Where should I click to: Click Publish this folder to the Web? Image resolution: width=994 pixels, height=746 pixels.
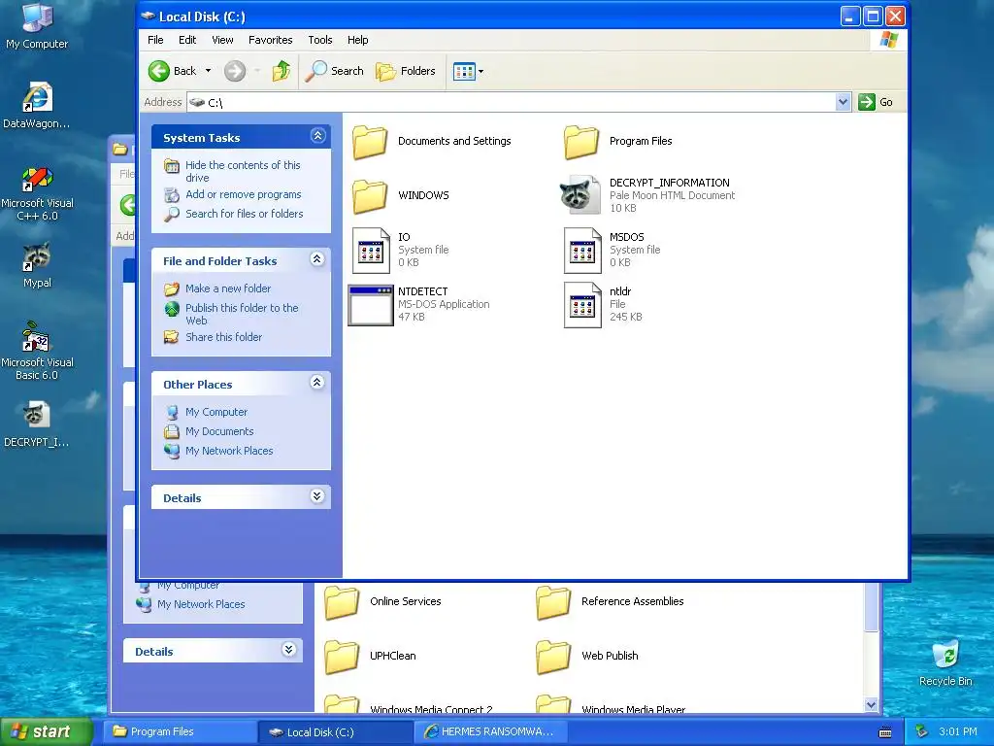click(x=242, y=314)
